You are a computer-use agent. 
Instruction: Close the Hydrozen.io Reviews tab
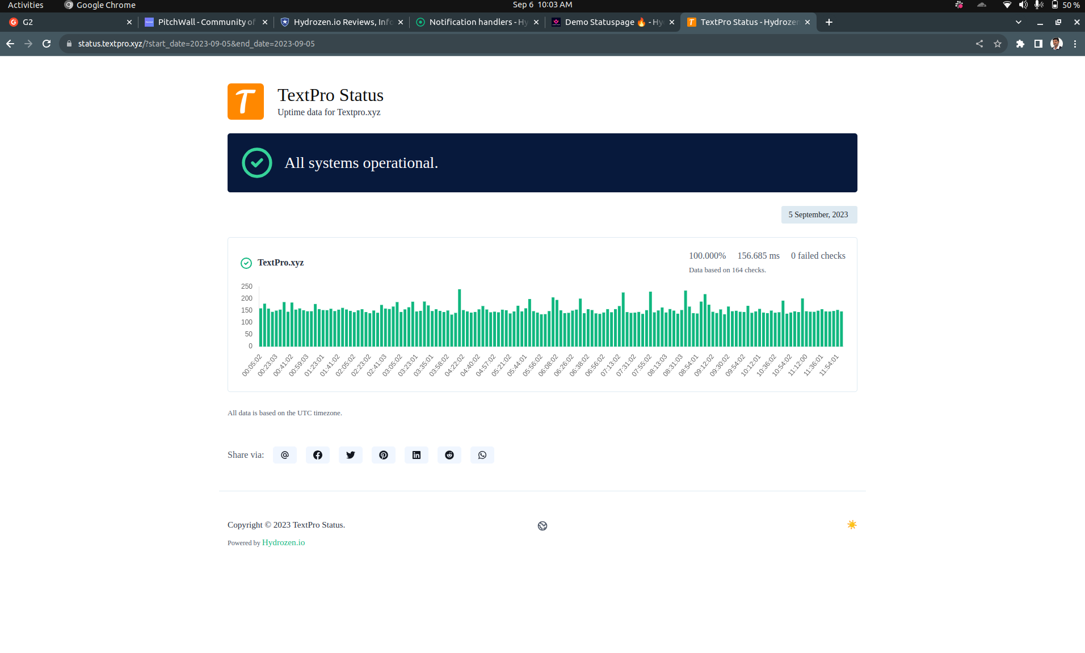pos(401,22)
